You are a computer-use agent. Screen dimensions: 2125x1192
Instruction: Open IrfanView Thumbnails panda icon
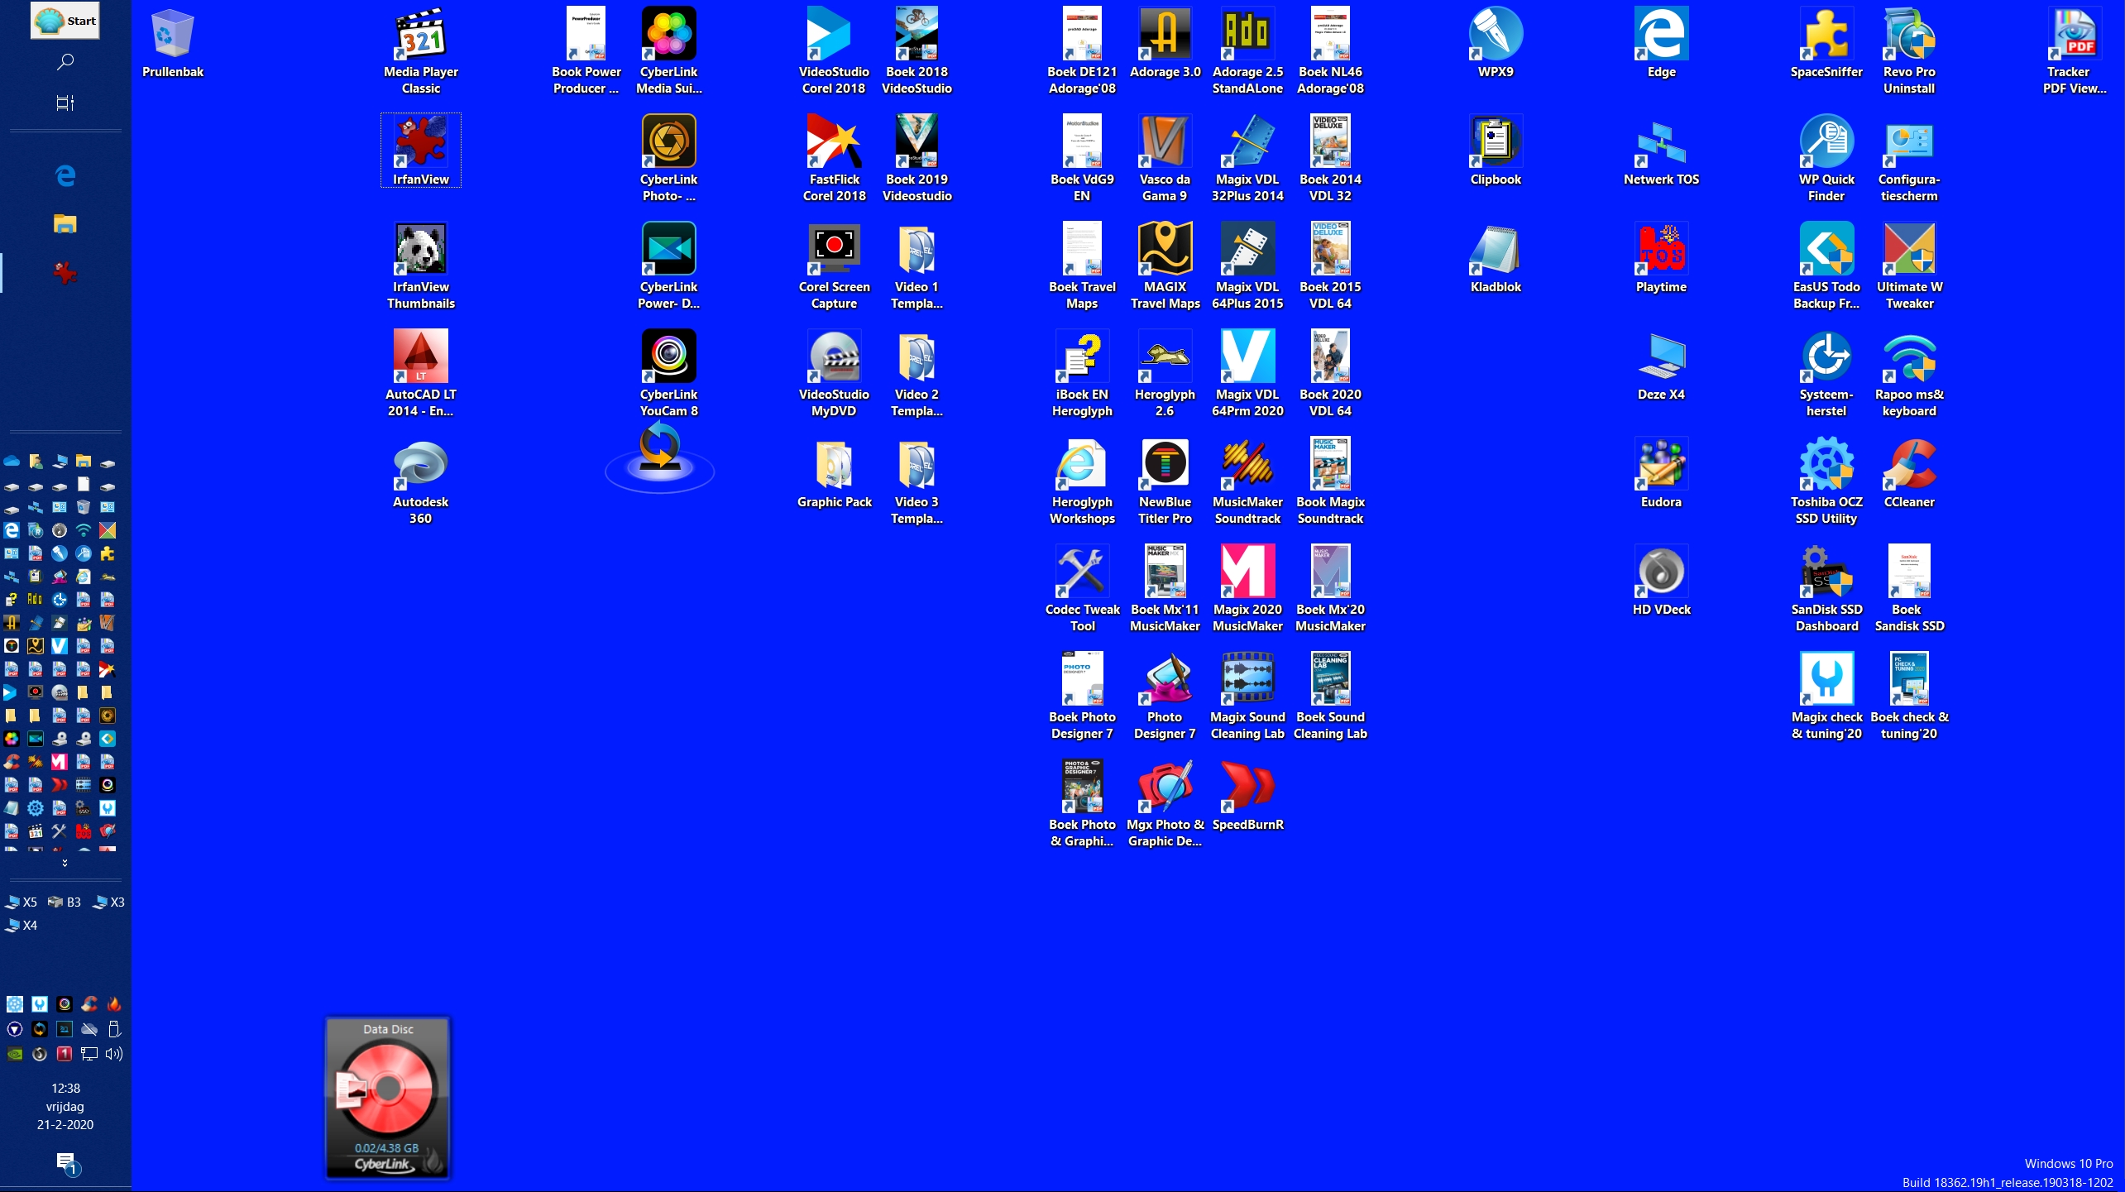tap(420, 267)
